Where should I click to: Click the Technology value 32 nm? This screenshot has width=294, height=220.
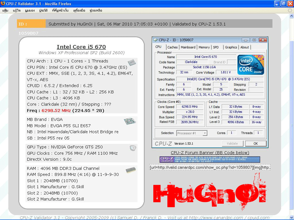point(184,72)
